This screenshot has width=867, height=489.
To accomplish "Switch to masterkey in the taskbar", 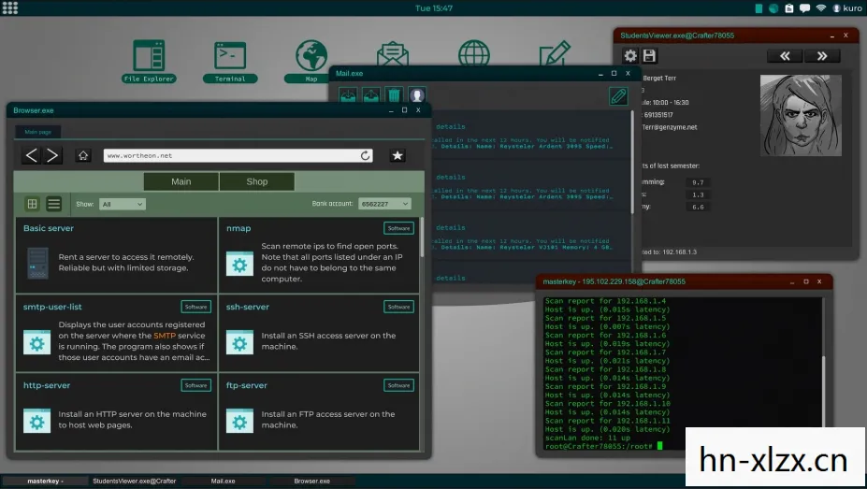I will [44, 482].
